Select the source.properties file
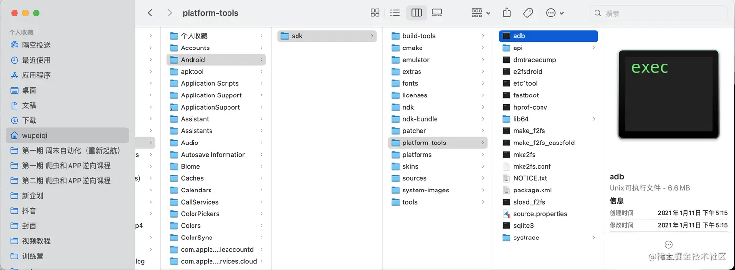The image size is (735, 270). click(540, 214)
